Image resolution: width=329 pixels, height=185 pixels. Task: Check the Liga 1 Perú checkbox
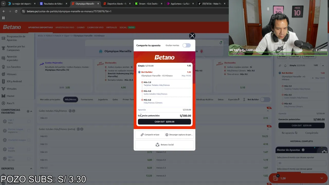click(29, 121)
